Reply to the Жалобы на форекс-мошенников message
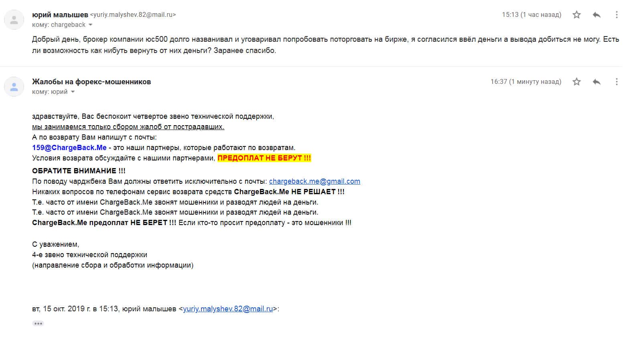Image resolution: width=629 pixels, height=339 pixels. tap(597, 82)
